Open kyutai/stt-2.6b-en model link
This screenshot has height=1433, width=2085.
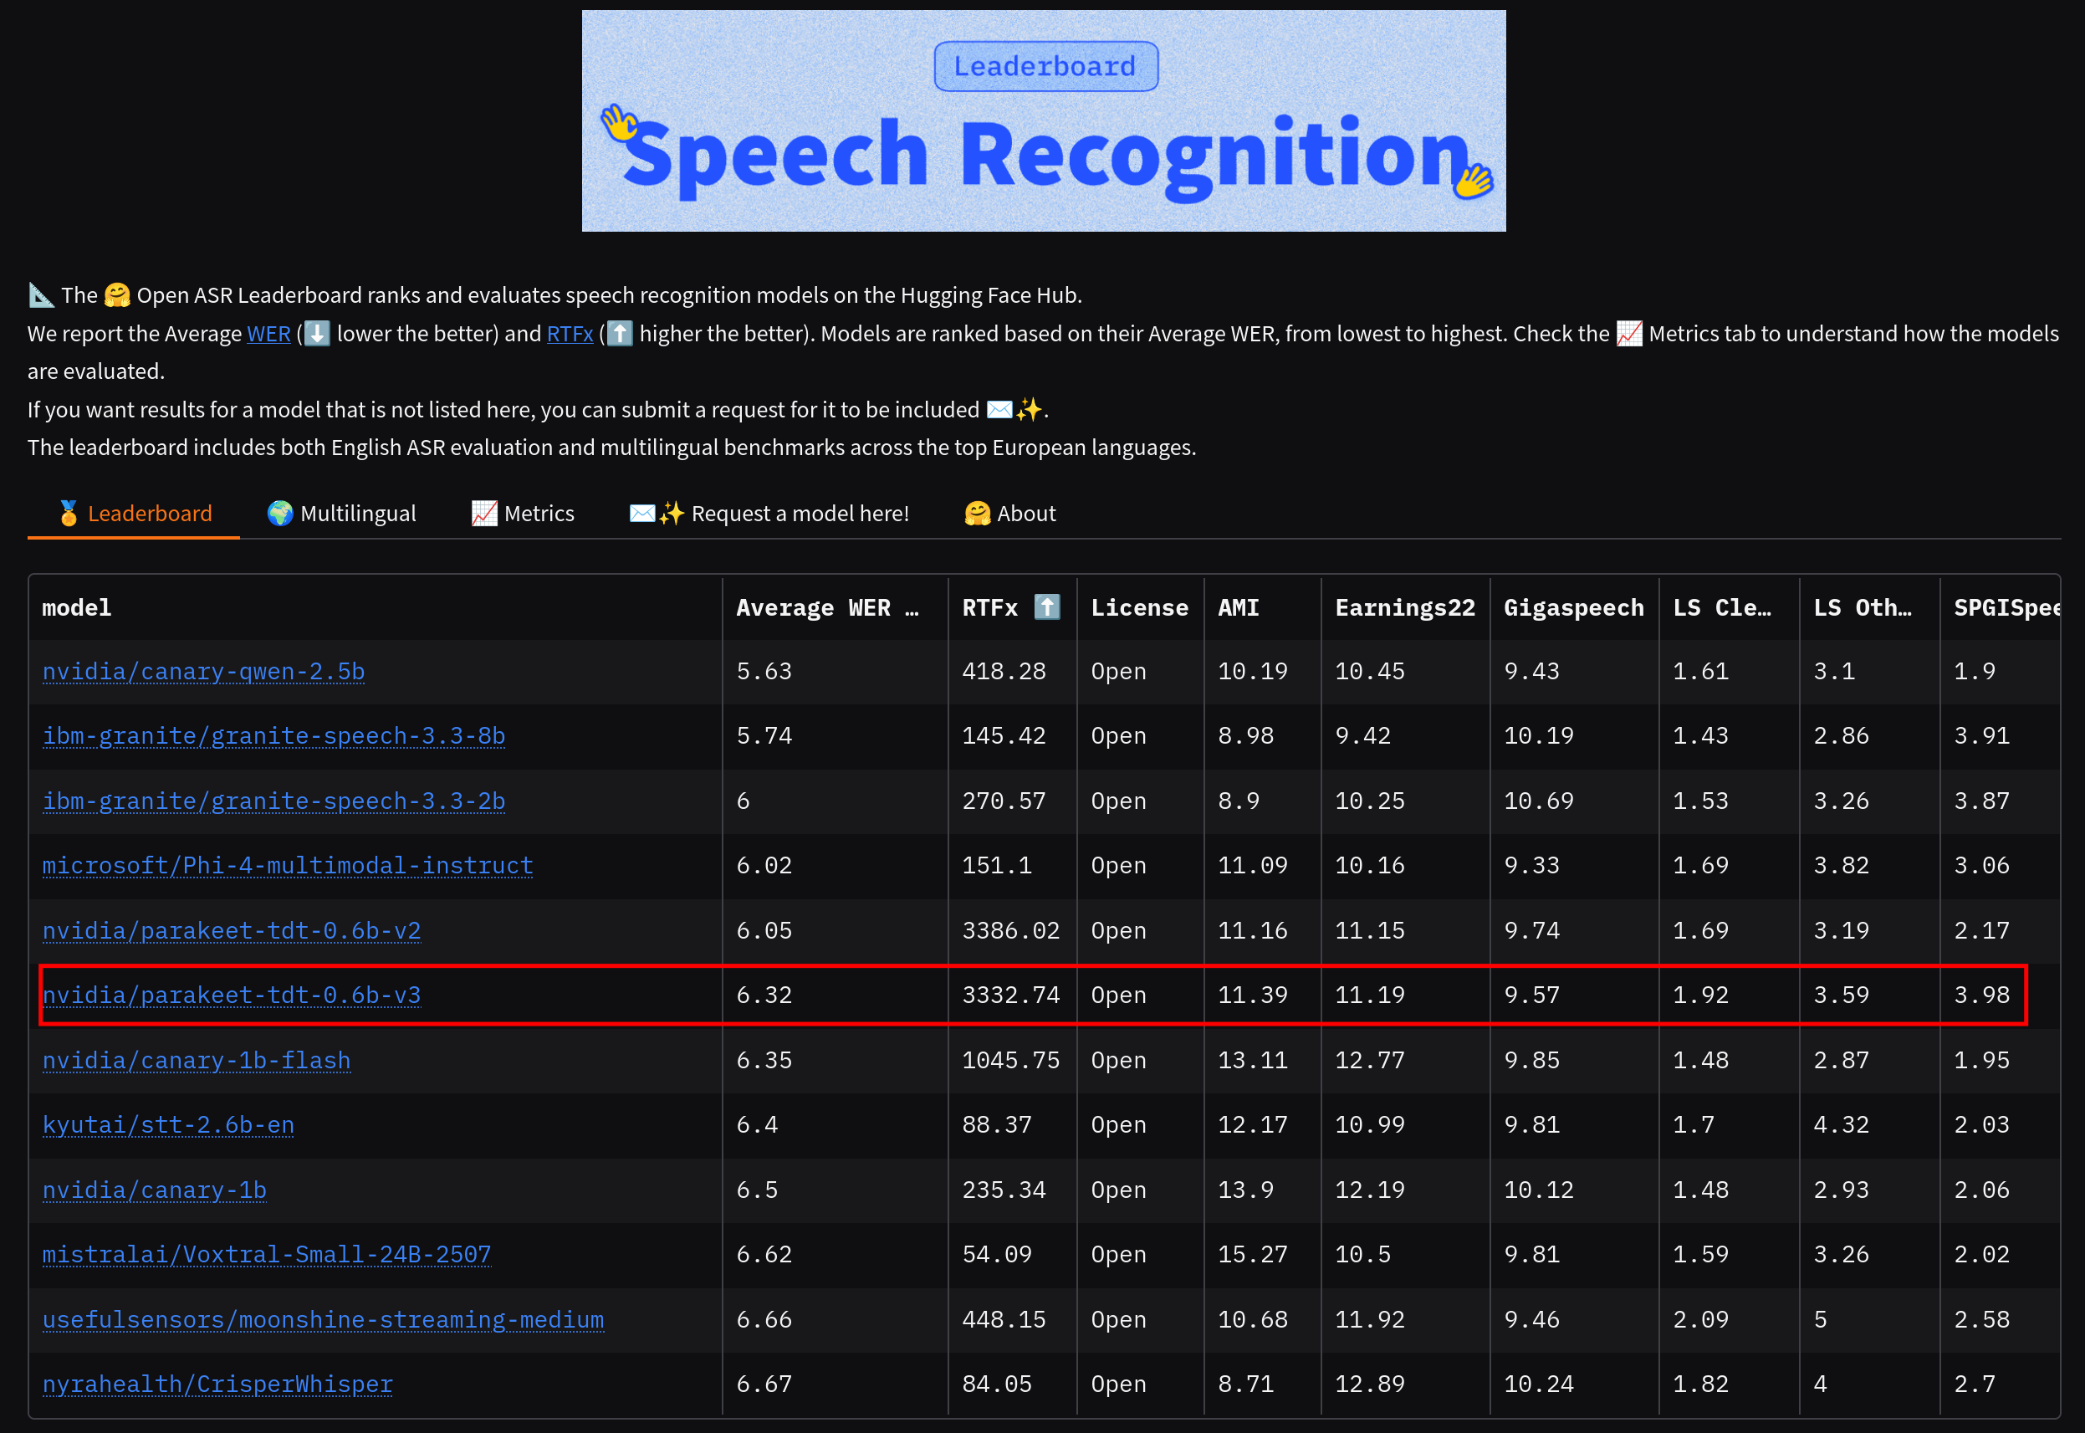[x=169, y=1125]
